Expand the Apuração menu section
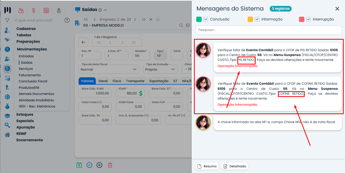The height and width of the screenshot is (173, 345). coord(25,127)
